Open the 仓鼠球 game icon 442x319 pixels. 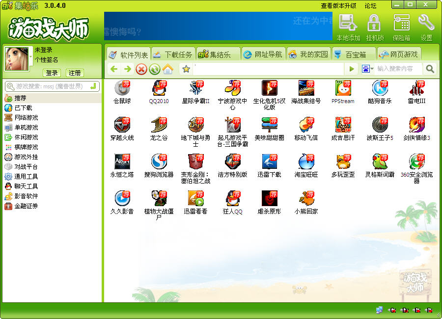tap(122, 88)
